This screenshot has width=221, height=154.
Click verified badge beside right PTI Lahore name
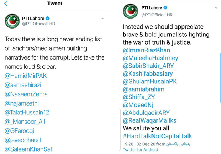pyautogui.click(x=165, y=8)
